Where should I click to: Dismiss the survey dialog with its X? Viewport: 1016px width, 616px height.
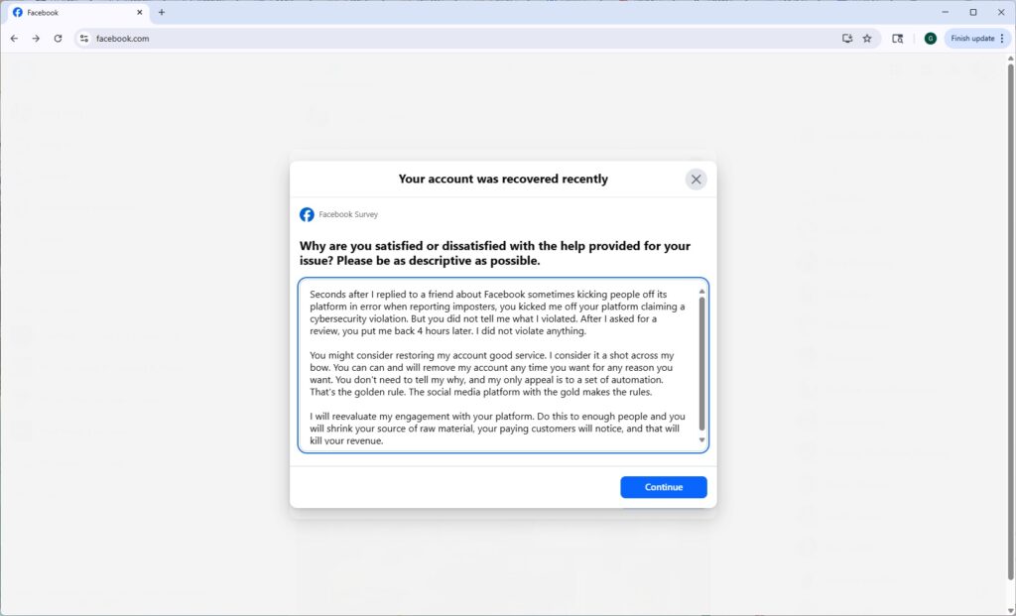click(x=696, y=179)
